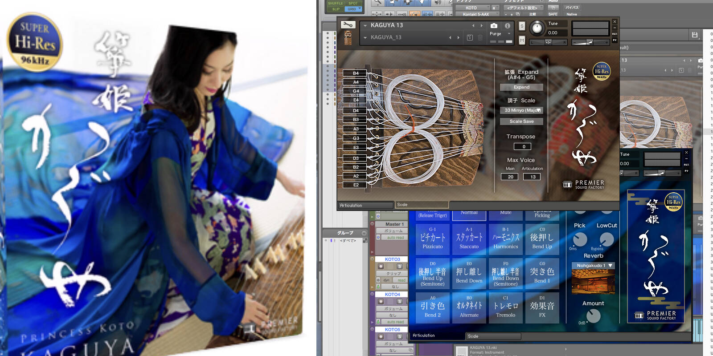The image size is (713, 356).
Task: Click the camera snapshot icon
Action: click(494, 26)
